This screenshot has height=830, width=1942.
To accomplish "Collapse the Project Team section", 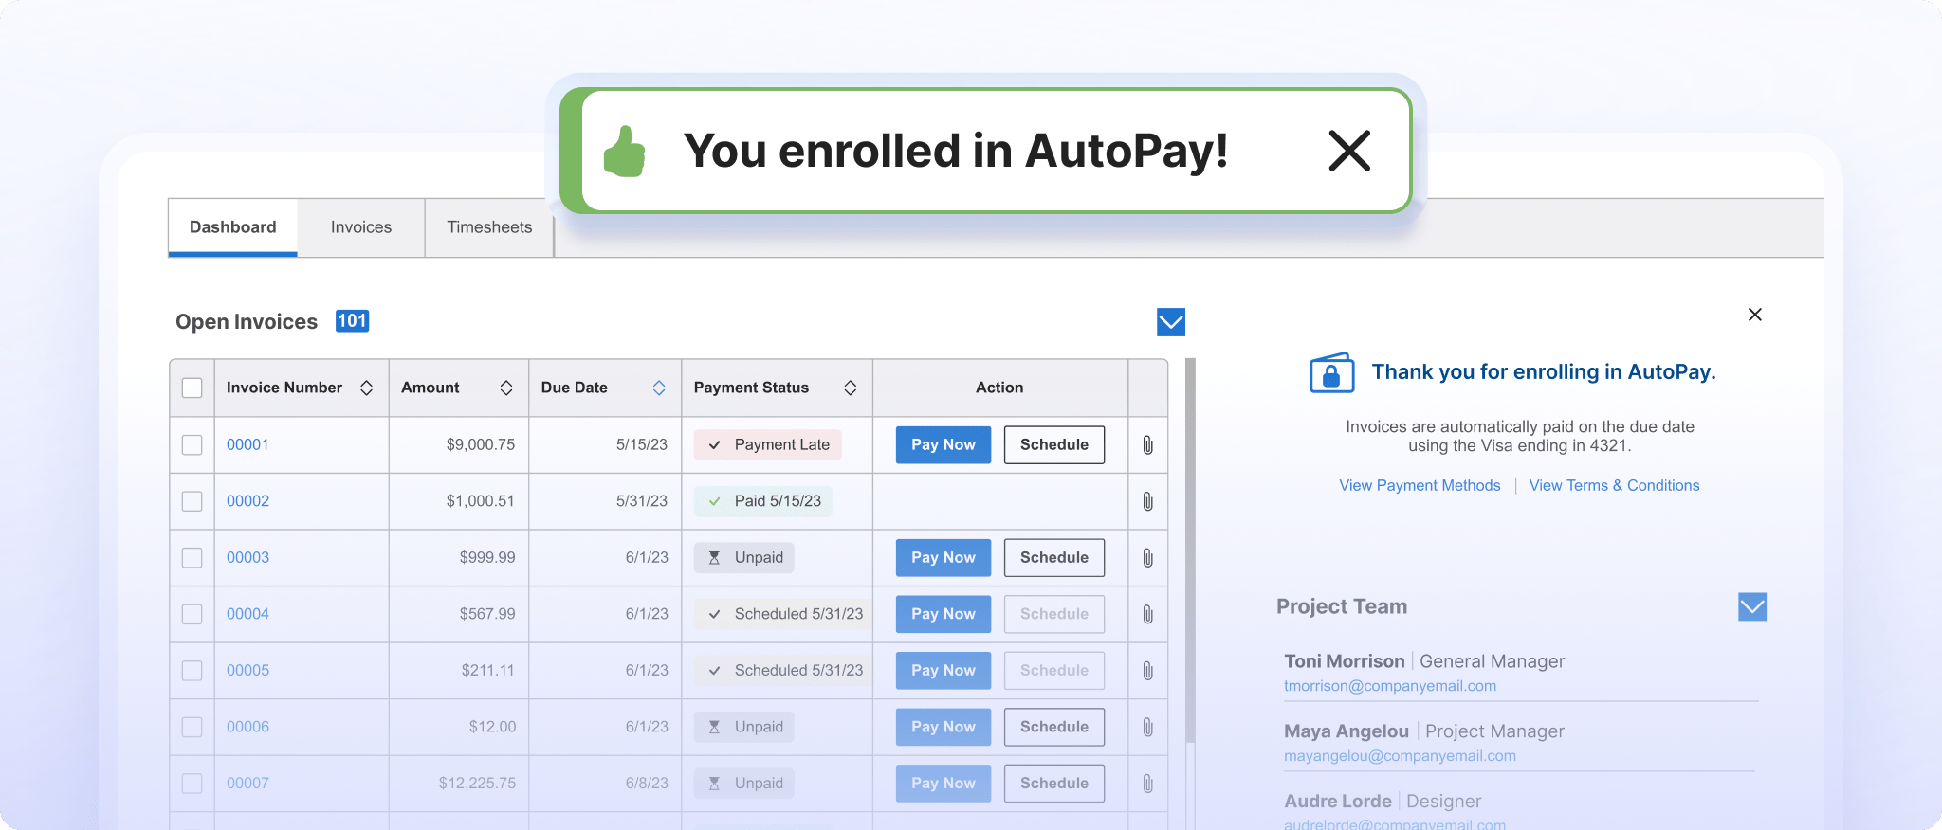I will [x=1752, y=606].
